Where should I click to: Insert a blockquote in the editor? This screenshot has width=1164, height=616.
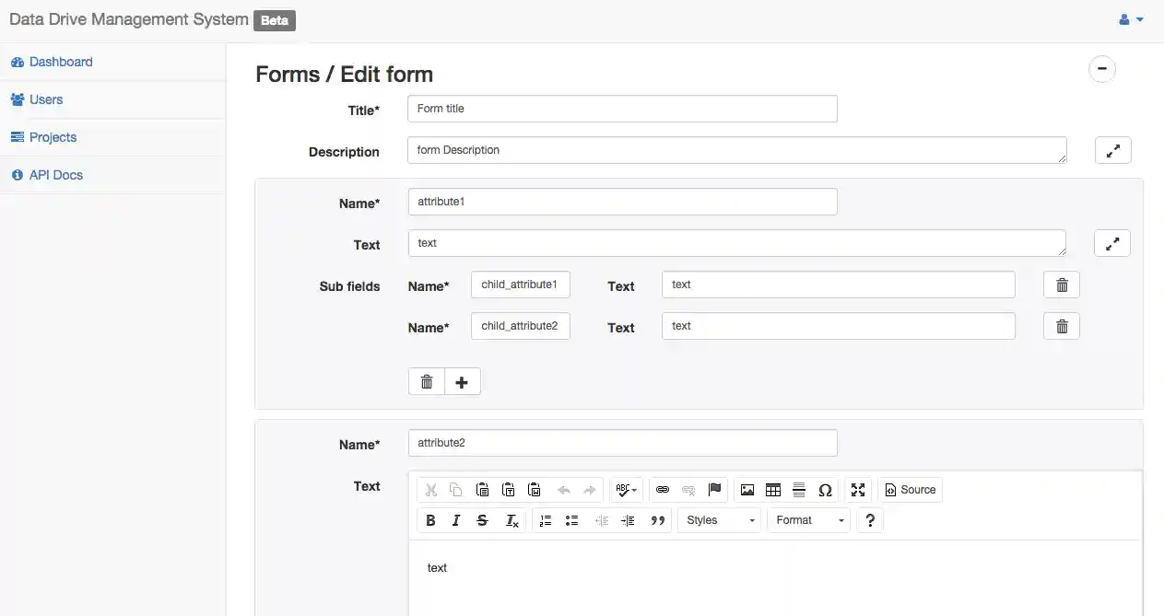point(658,520)
